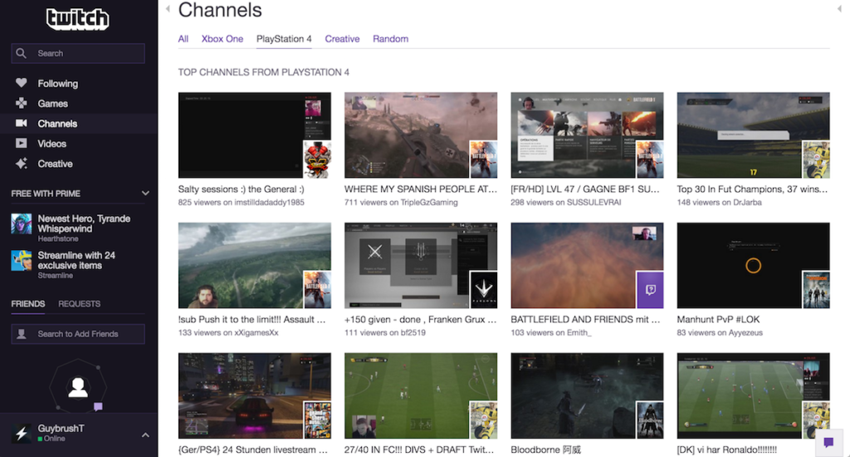Image resolution: width=850 pixels, height=457 pixels.
Task: Click the search magnifier icon
Action: point(21,53)
